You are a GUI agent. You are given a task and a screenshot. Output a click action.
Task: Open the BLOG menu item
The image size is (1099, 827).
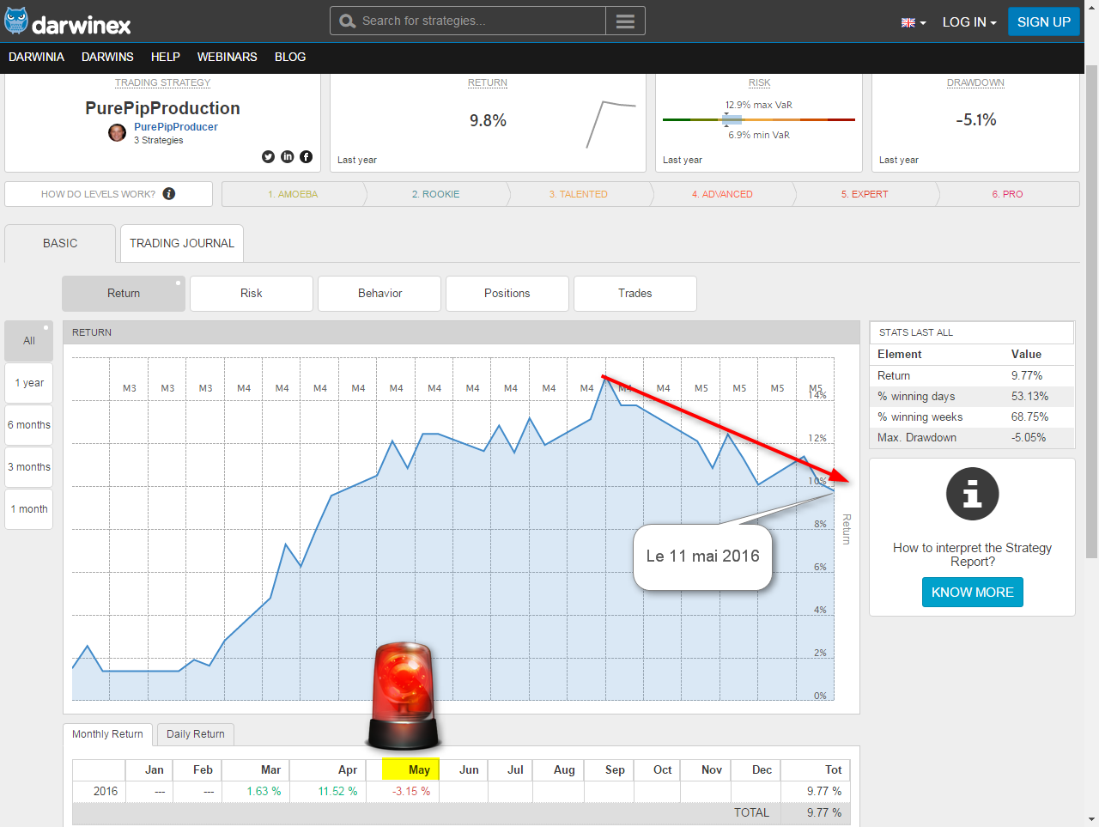pos(290,57)
